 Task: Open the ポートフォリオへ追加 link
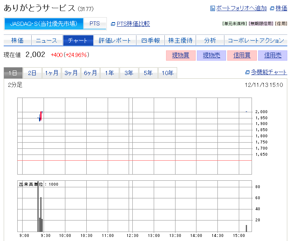tap(241, 8)
